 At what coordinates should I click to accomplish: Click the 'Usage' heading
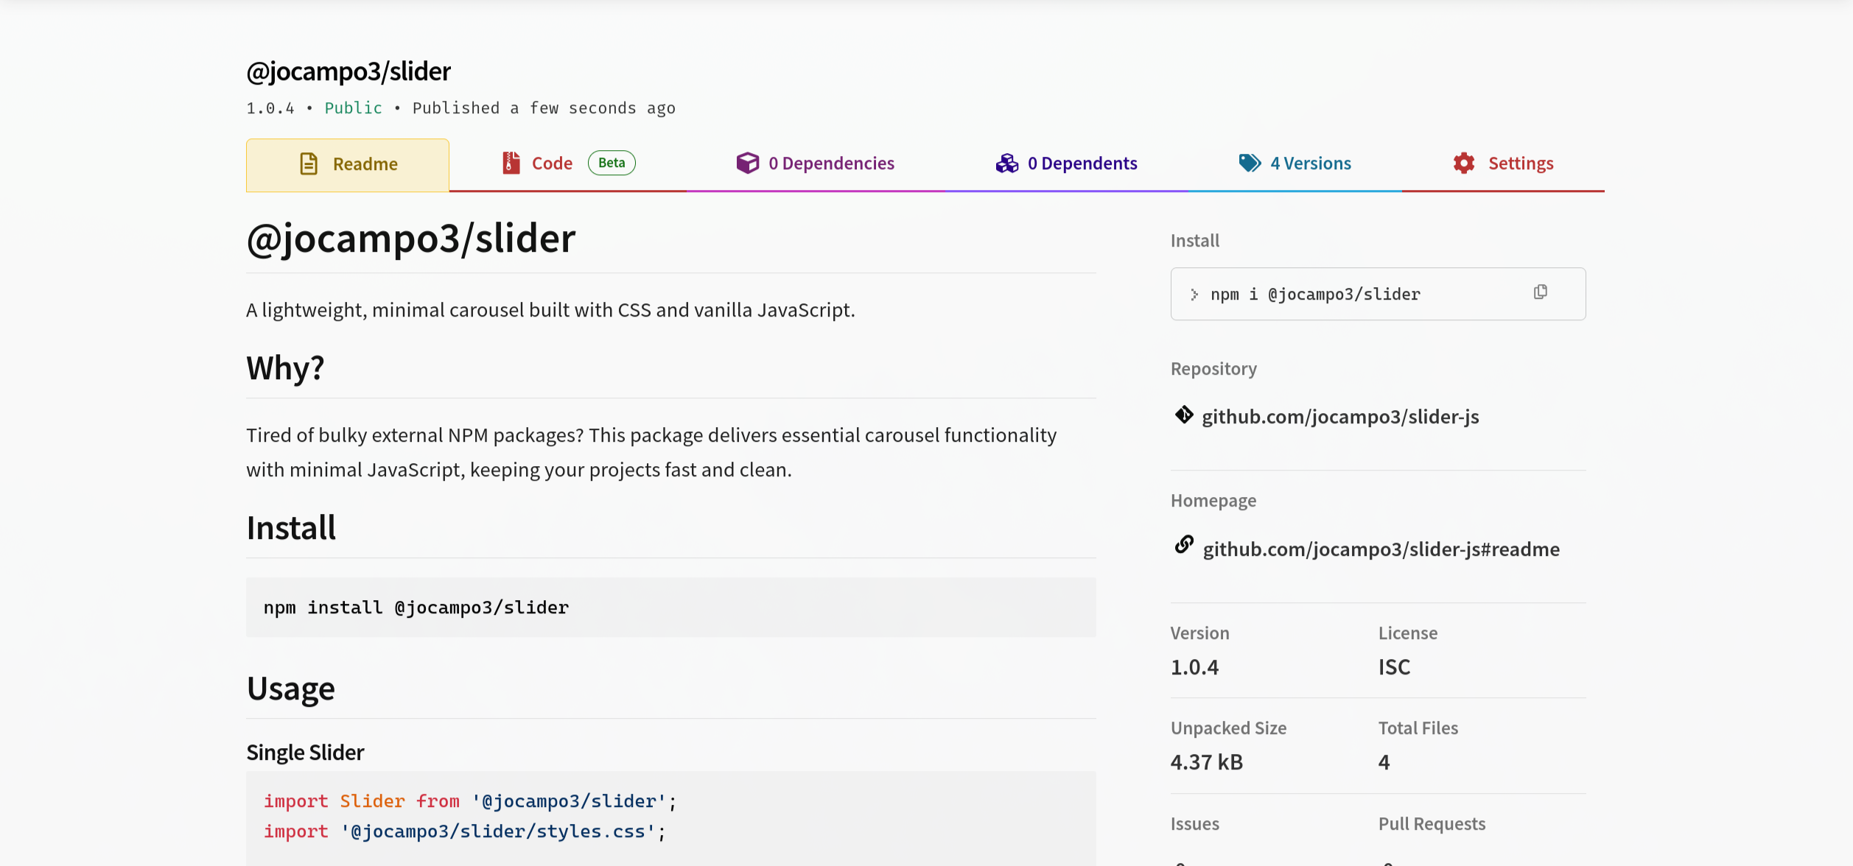point(290,689)
